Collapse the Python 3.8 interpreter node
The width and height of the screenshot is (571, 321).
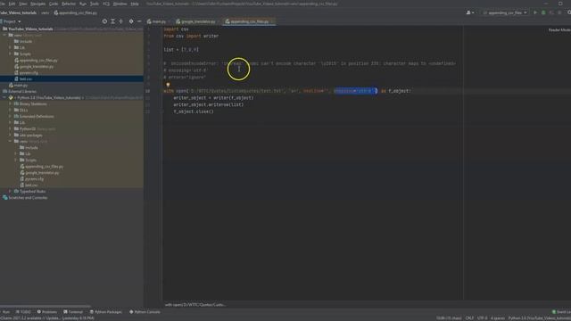[4, 97]
